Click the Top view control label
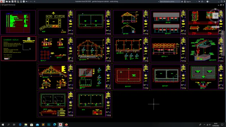226x127 pixels. point(4,5)
